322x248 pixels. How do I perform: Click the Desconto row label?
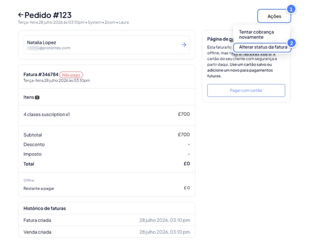[34, 144]
